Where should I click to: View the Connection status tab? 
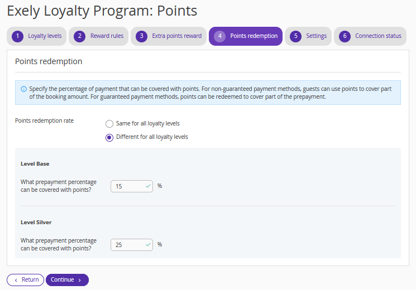click(370, 36)
